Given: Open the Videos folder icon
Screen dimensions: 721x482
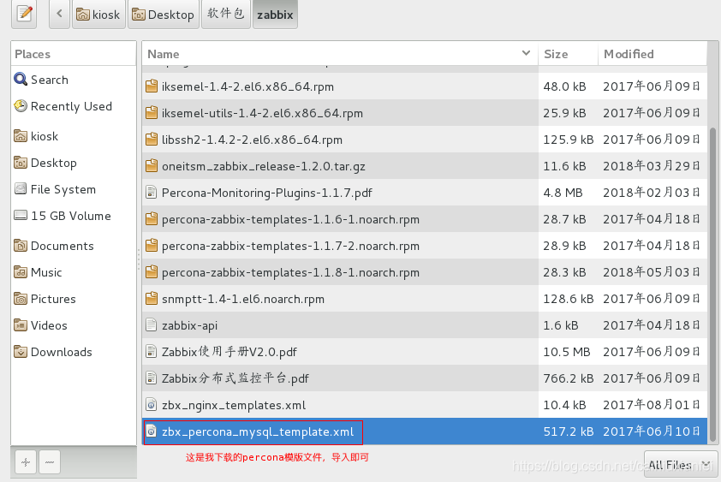Looking at the screenshot, I should pyautogui.click(x=21, y=325).
